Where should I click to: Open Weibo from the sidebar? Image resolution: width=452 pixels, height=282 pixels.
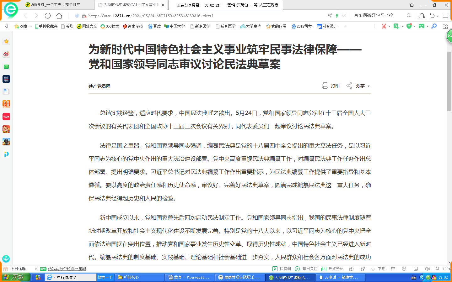6,54
